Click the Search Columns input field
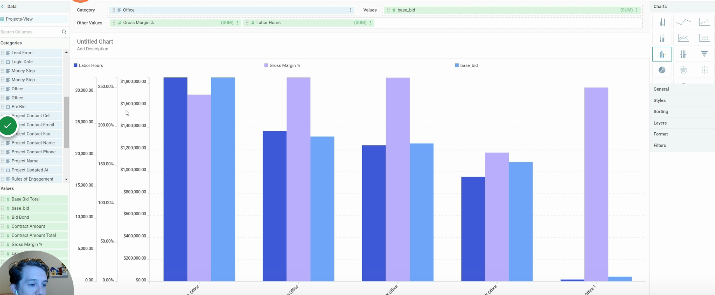Screen dimensions: 715x295 click(x=30, y=32)
